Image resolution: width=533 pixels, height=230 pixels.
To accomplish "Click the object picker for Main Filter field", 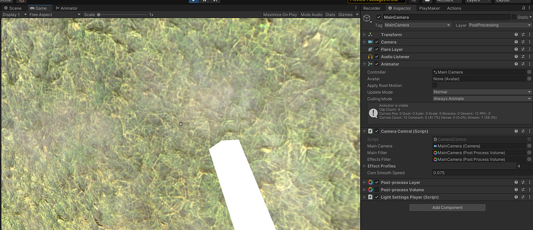I will pos(529,153).
